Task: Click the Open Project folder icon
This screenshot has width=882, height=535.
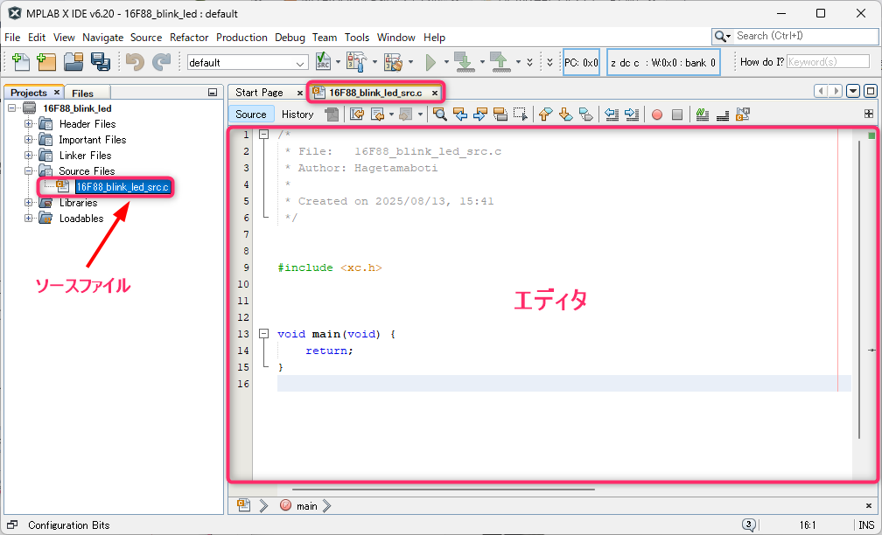Action: [73, 62]
